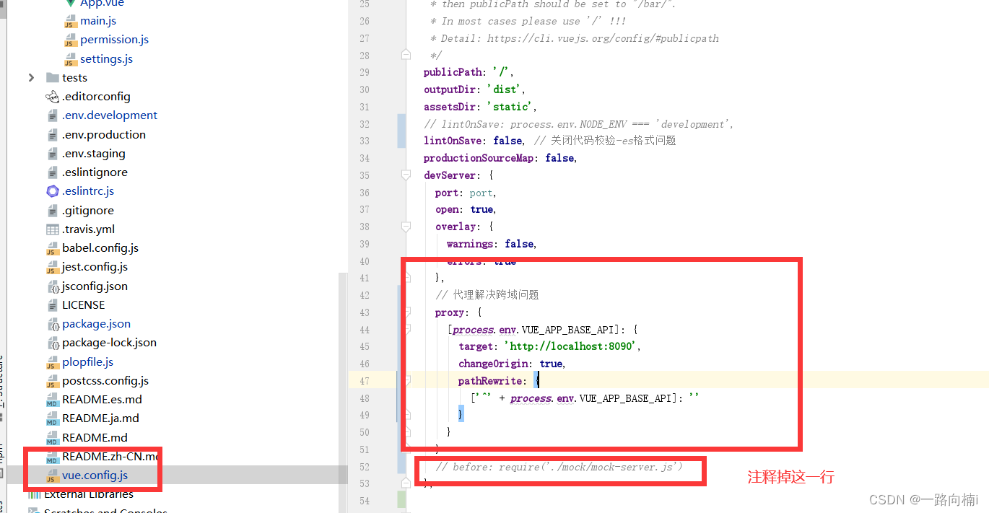
Task: Click "productionSourceMap: false" code line
Action: coord(501,158)
